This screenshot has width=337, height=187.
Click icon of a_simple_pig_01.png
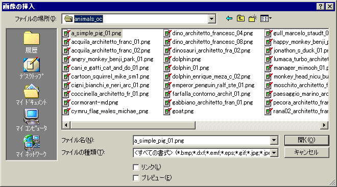click(66, 33)
